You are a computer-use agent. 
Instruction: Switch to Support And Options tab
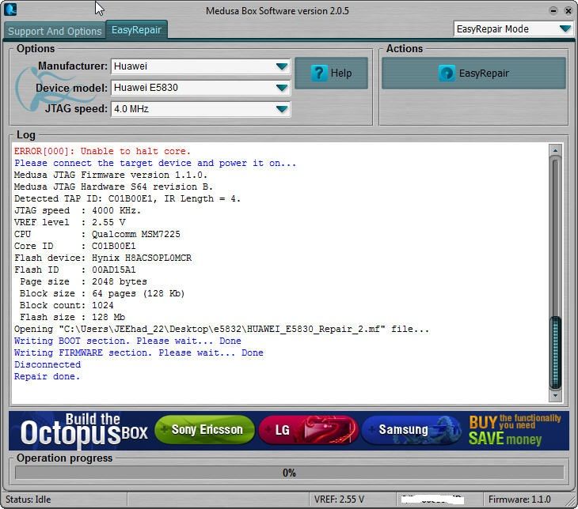pos(55,31)
